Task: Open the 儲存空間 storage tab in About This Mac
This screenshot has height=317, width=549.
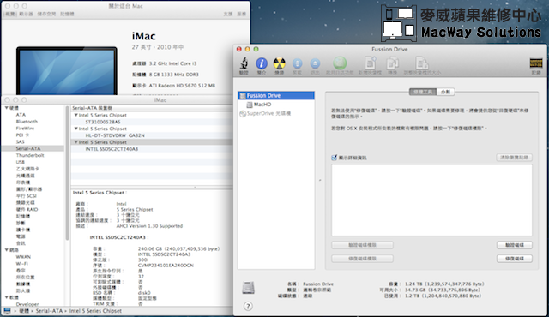Action: 46,14
